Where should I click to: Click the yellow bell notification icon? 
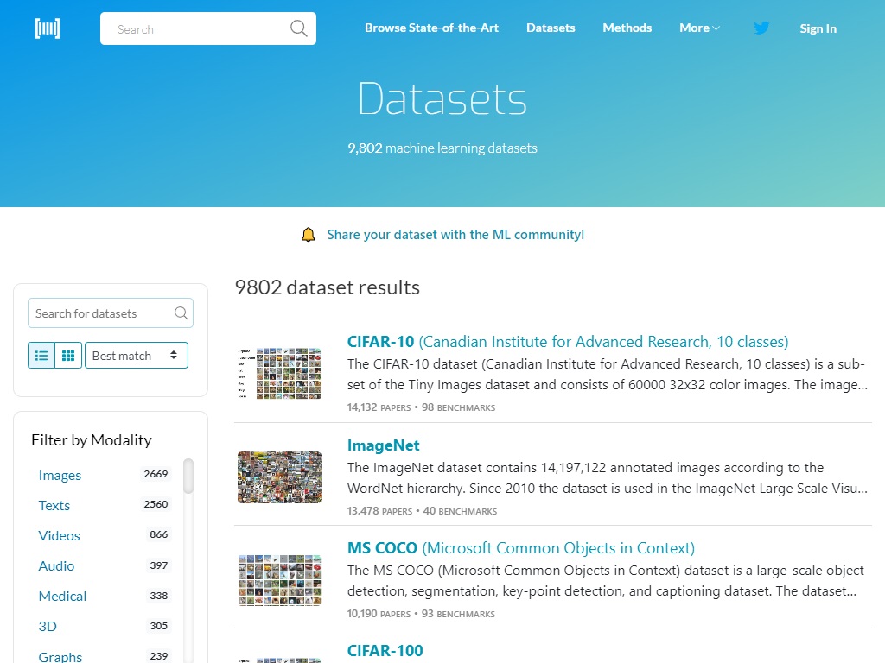pos(309,235)
